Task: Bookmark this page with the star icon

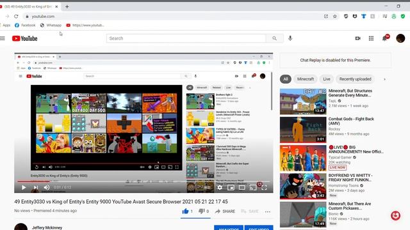Action: pyautogui.click(x=334, y=16)
